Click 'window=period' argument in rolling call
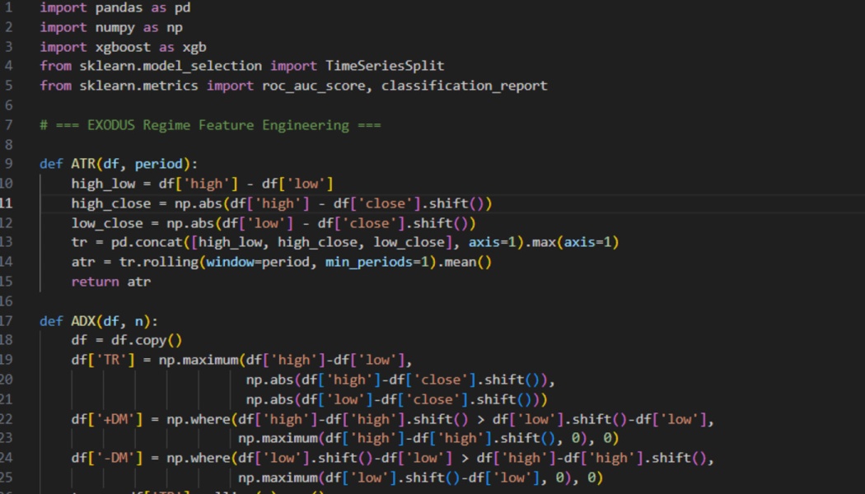 click(258, 262)
